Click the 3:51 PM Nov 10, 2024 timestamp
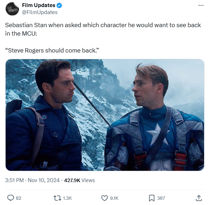 coord(32,180)
